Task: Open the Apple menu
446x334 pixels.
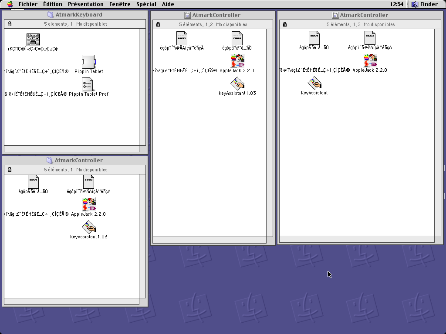Action: coord(10,4)
